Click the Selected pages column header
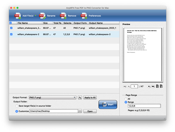 click(67, 23)
